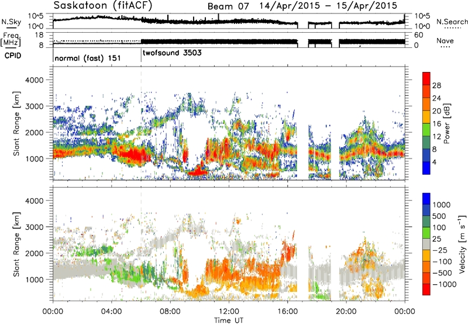The image size is (468, 324).
Task: Click the "20:00" time axis label
Action: click(346, 312)
